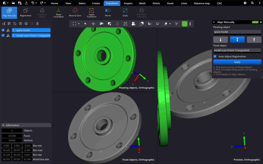This screenshot has height=164, width=263.
Task: Select the eraser tool in viewport toolbar
Action: [166, 24]
